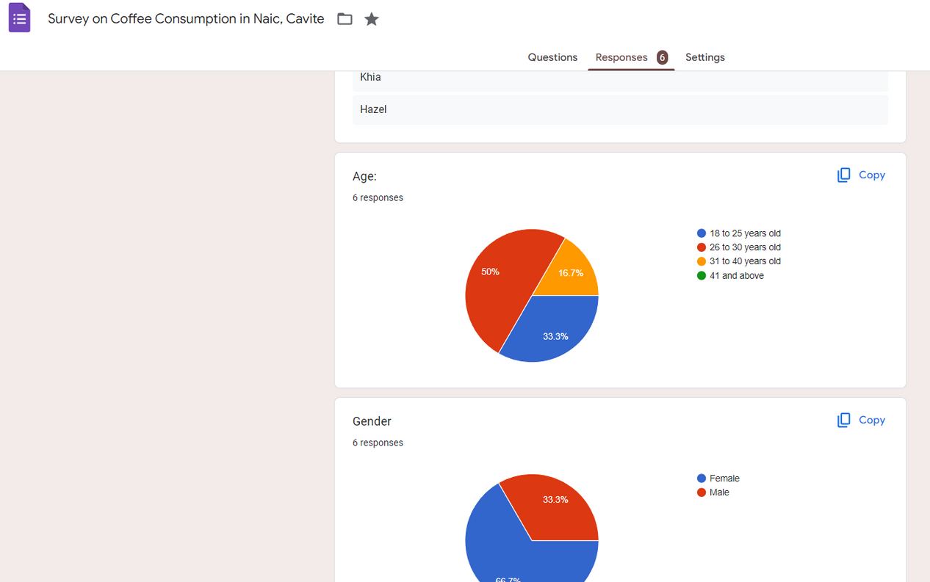Image resolution: width=930 pixels, height=582 pixels.
Task: Click the responses count badge showing 6
Action: click(662, 57)
